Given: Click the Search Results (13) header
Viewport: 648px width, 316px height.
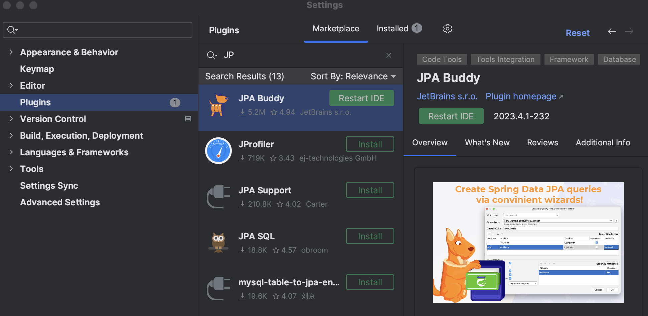Looking at the screenshot, I should [x=245, y=77].
